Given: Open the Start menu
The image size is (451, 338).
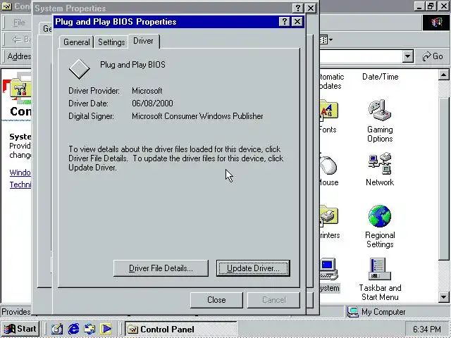Looking at the screenshot, I should (x=20, y=329).
